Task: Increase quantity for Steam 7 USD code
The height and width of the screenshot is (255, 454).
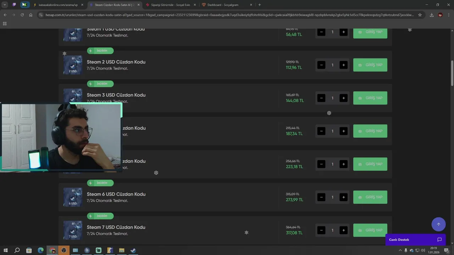Action: point(343,230)
